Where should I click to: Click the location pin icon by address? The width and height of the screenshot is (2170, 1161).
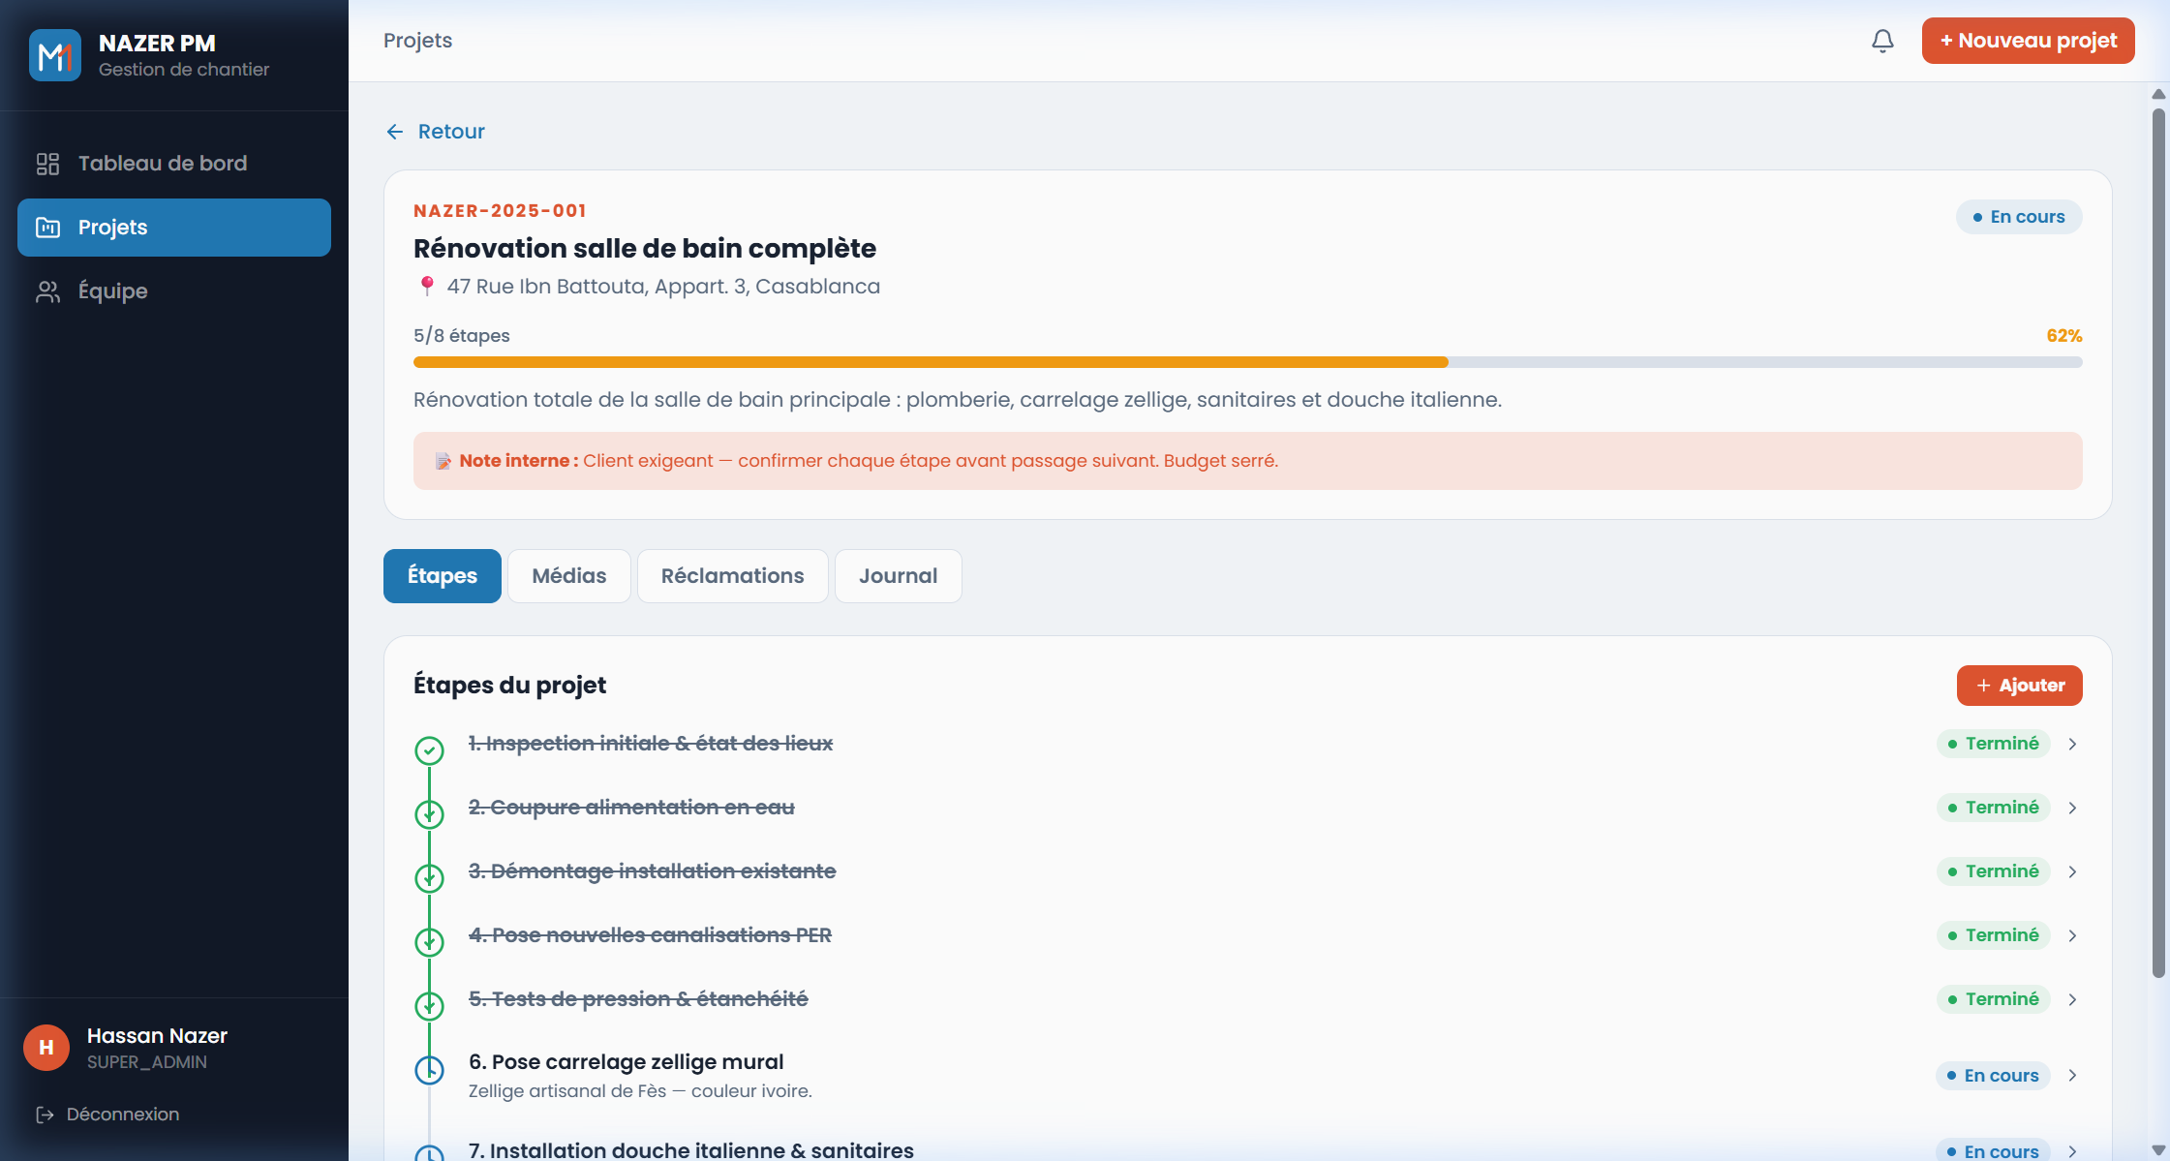click(x=427, y=287)
